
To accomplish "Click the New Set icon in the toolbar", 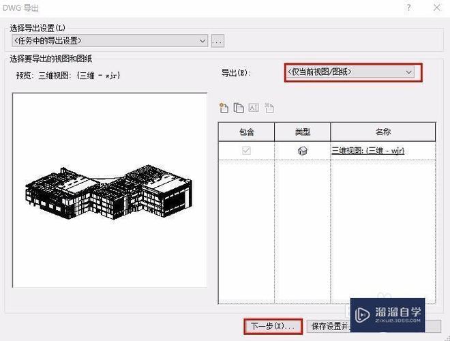I will click(x=224, y=108).
